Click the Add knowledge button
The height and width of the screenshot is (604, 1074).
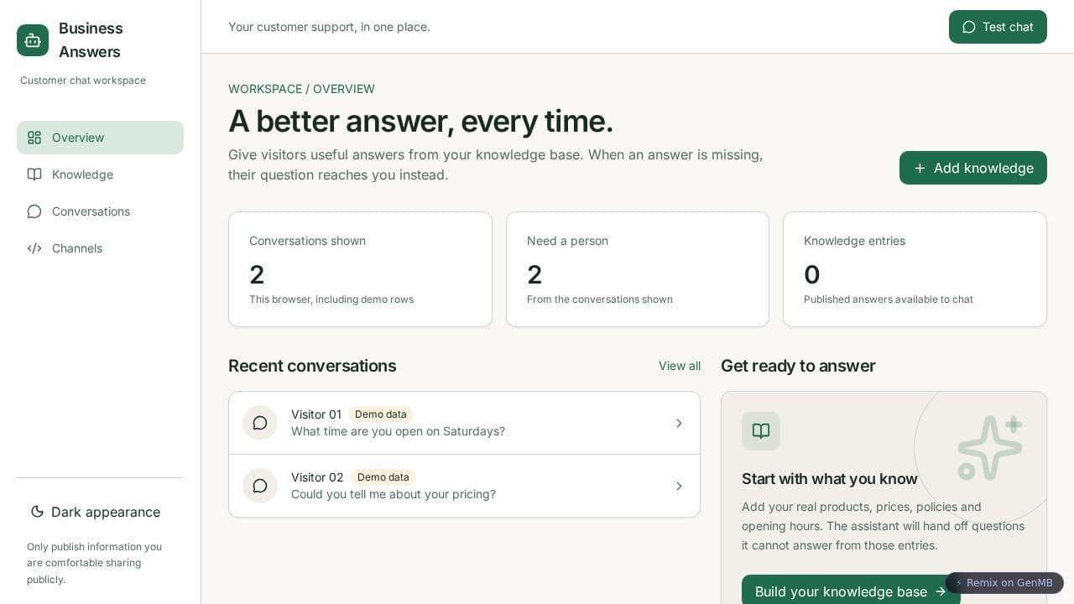pyautogui.click(x=973, y=168)
